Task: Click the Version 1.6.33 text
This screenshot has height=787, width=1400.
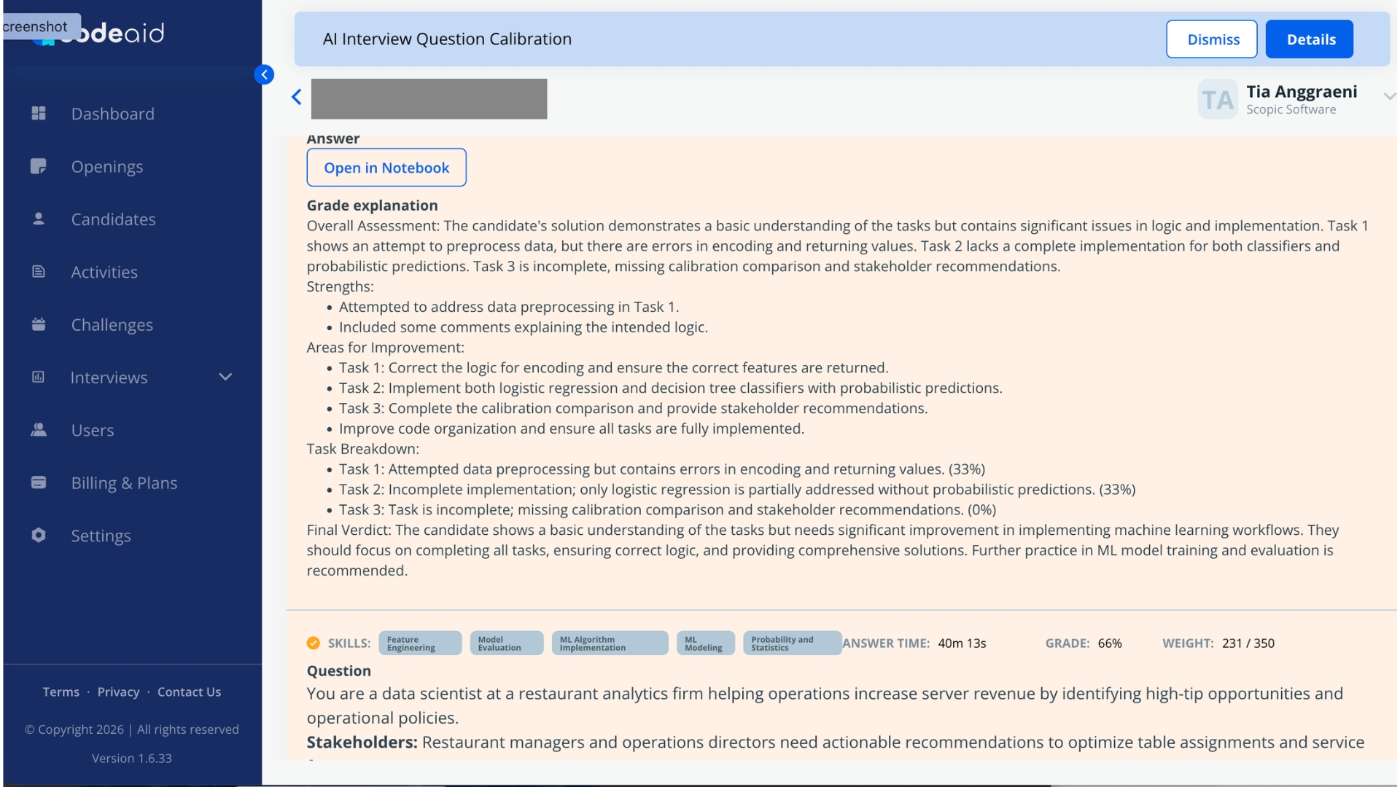Action: tap(132, 758)
